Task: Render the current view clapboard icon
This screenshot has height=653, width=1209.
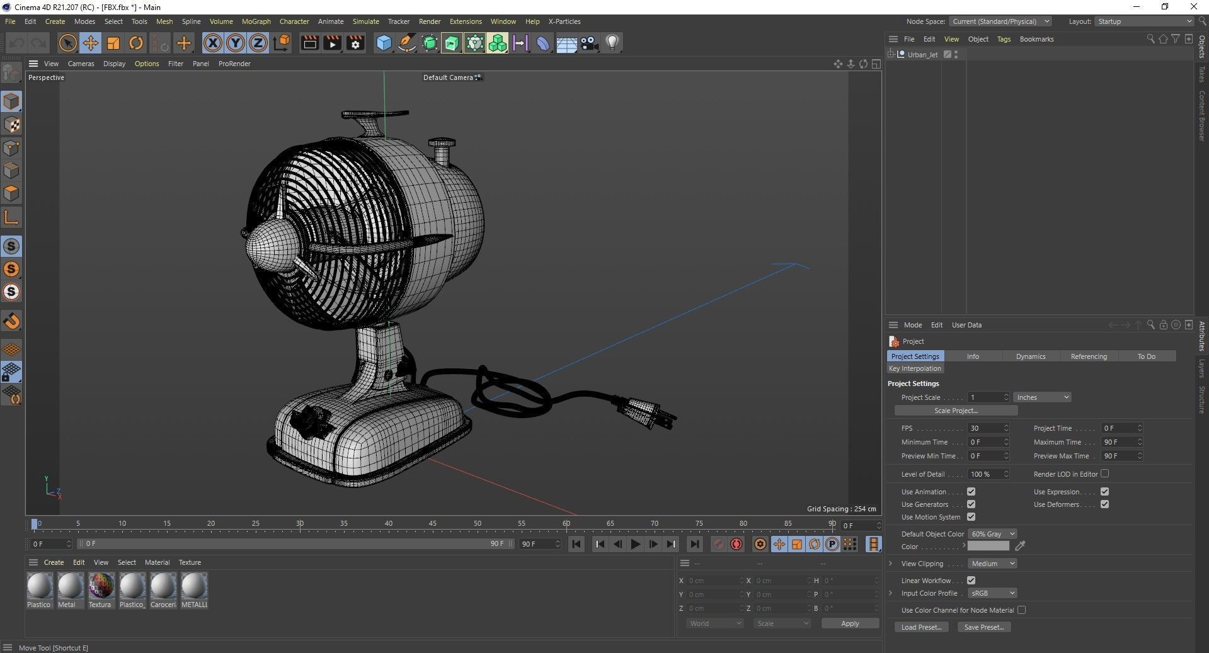Action: point(309,43)
